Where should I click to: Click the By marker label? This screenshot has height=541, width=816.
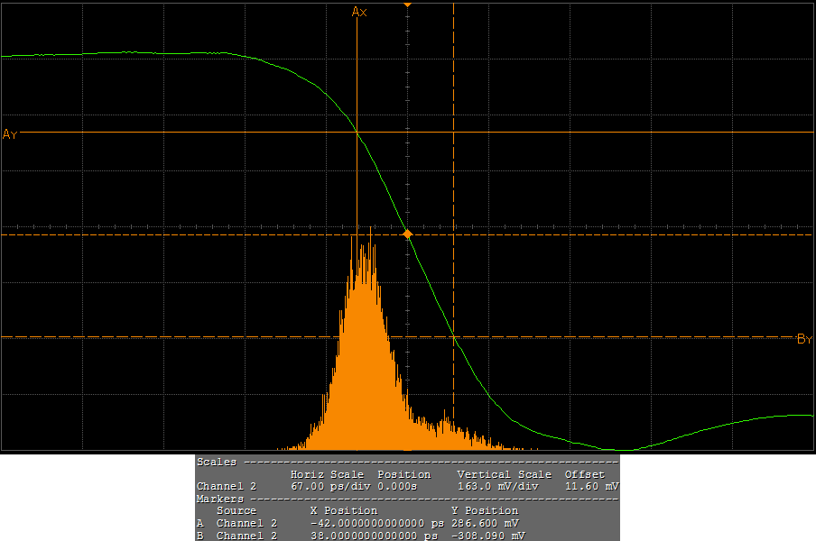click(x=804, y=339)
